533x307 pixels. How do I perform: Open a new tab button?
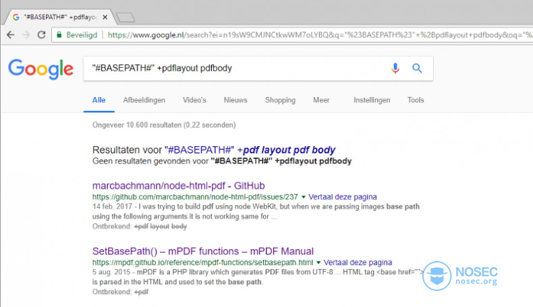click(125, 18)
